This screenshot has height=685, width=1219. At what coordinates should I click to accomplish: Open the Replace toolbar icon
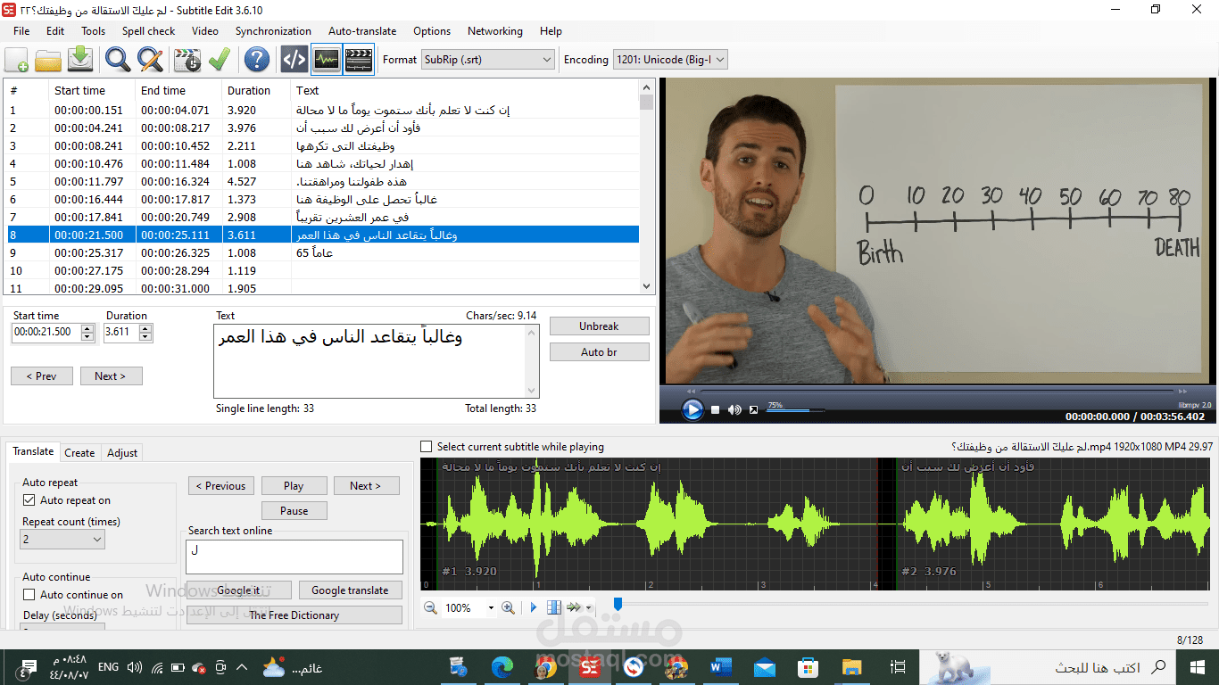coord(150,60)
